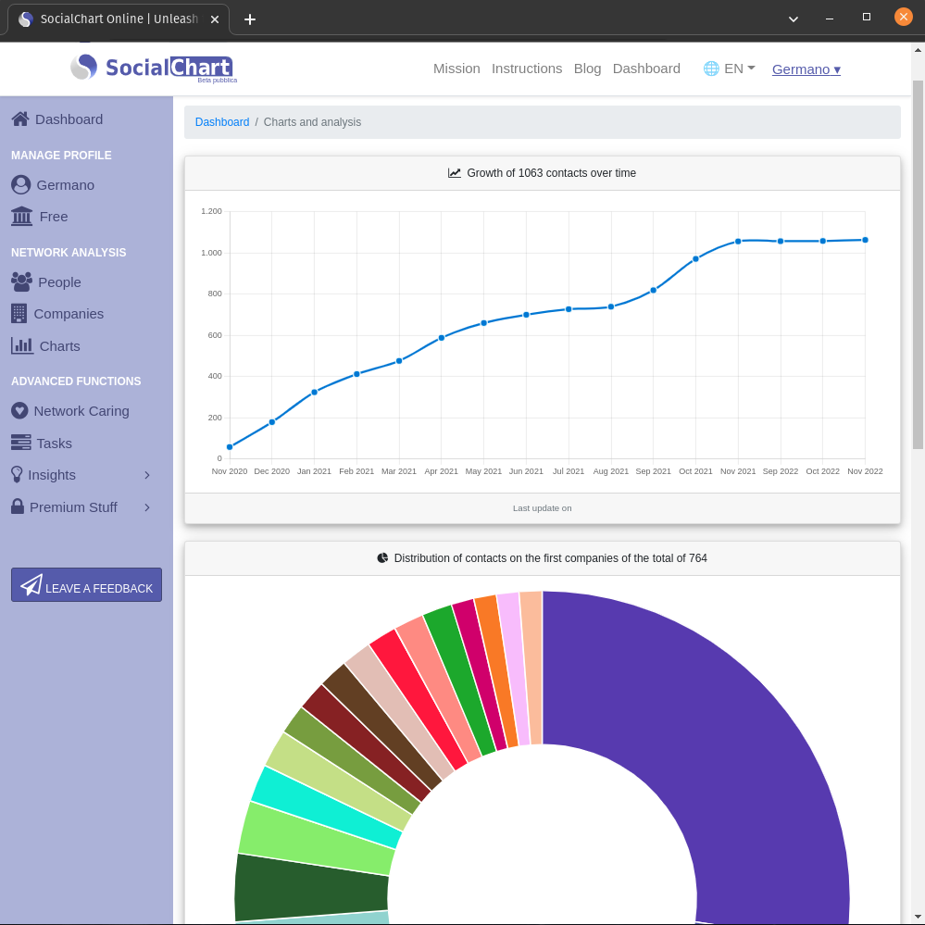Open Dashboard from the top navigation
Image resolution: width=925 pixels, height=925 pixels.
[646, 69]
